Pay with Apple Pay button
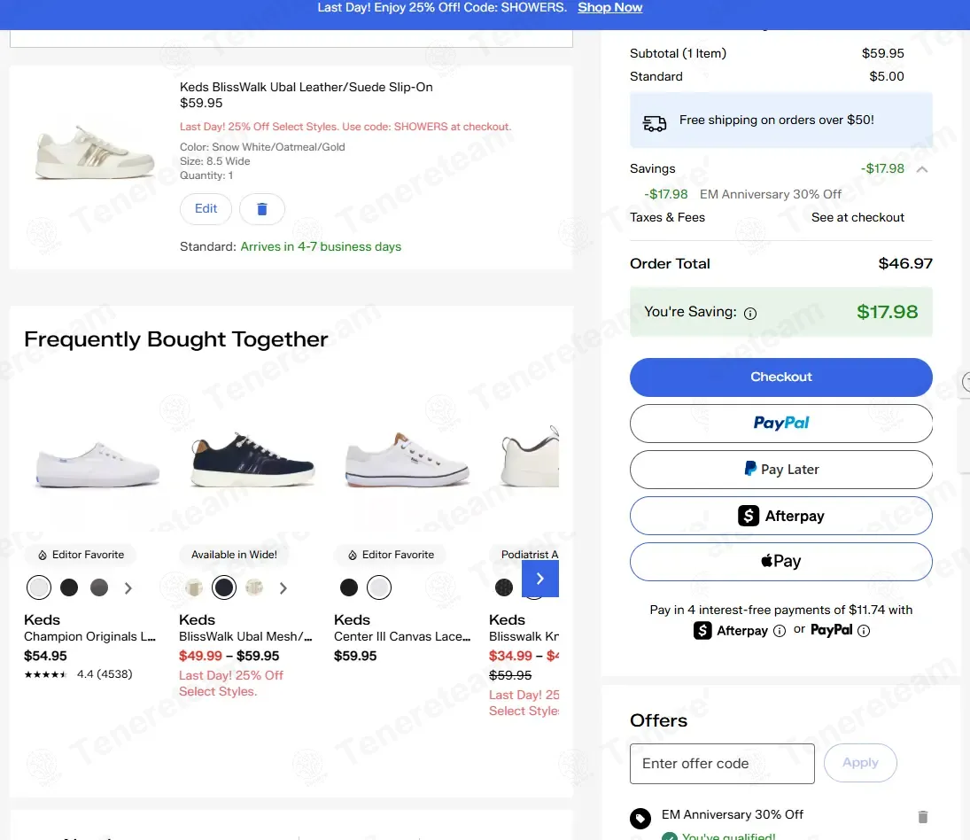The width and height of the screenshot is (970, 840). pos(780,562)
